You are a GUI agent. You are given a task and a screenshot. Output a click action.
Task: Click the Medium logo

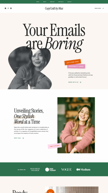(x=83, y=169)
